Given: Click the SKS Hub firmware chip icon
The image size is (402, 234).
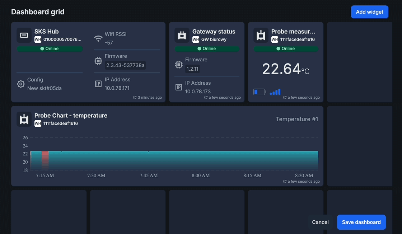Looking at the screenshot, I should [x=98, y=61].
